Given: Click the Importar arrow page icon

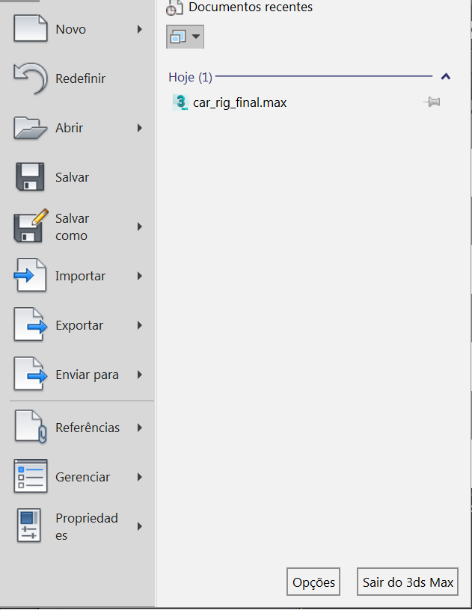Looking at the screenshot, I should pyautogui.click(x=30, y=276).
